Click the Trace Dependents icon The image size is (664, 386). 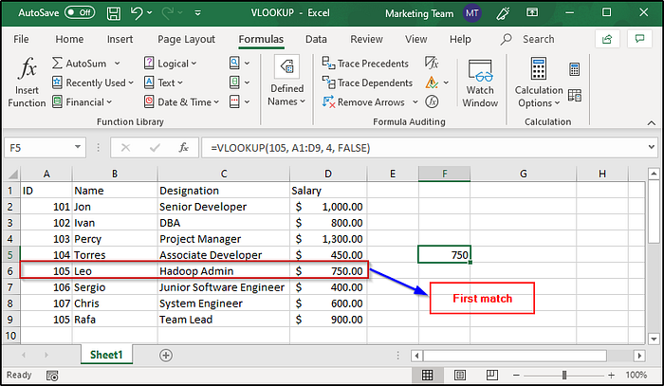(328, 83)
